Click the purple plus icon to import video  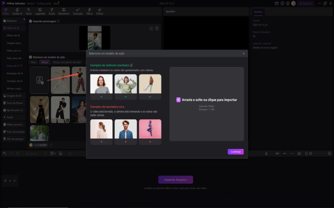click(178, 100)
